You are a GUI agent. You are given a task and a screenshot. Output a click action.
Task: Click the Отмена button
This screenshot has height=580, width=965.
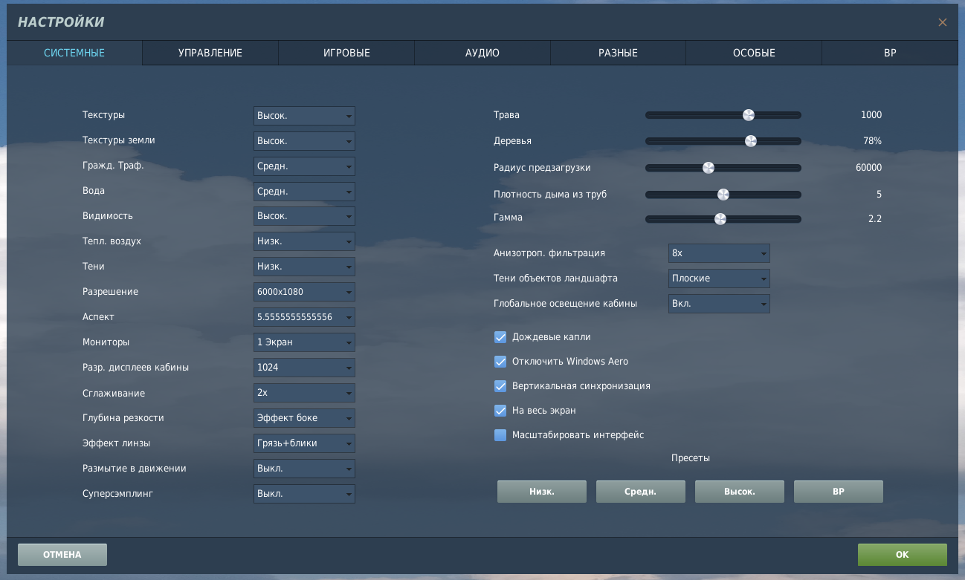pos(62,555)
